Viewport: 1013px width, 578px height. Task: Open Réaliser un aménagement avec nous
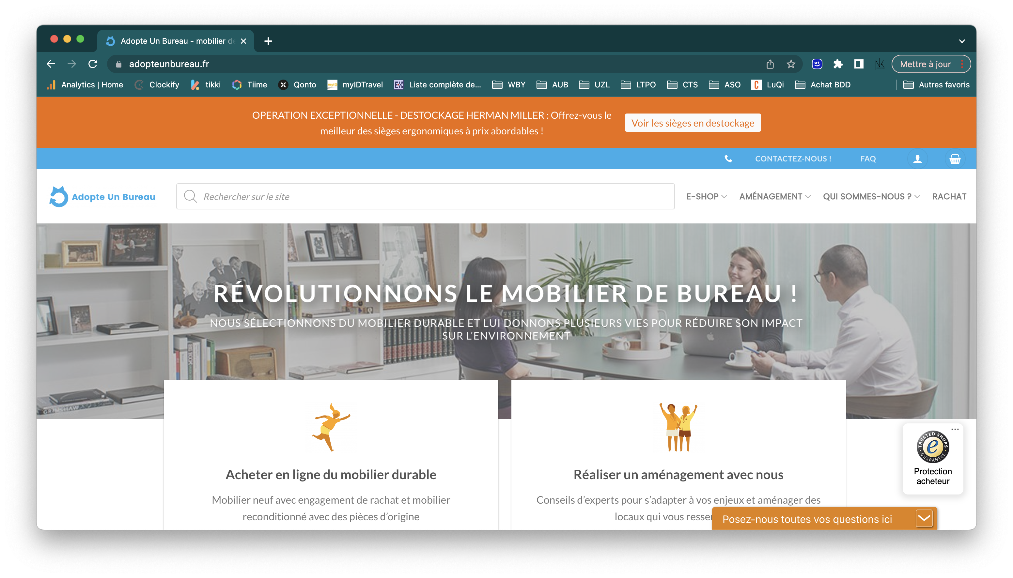pyautogui.click(x=678, y=474)
